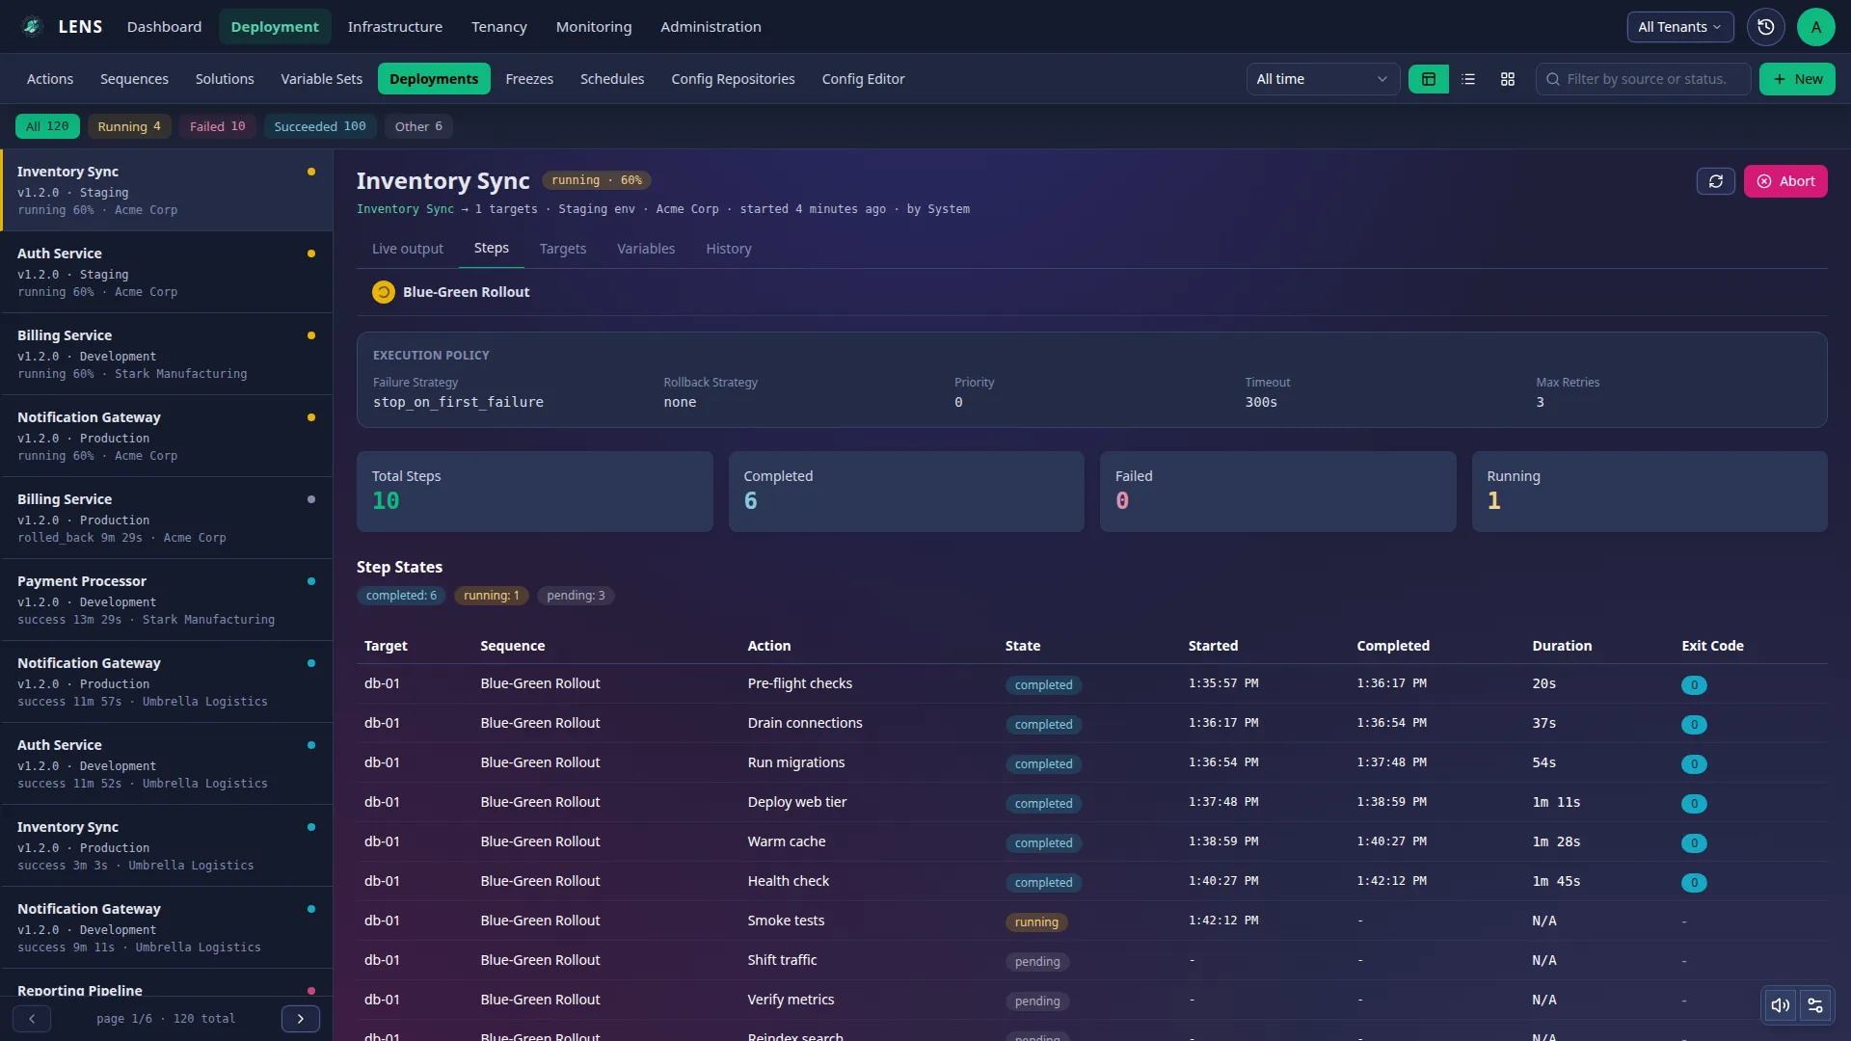
Task: Select Auth Service Staging deployment
Action: [167, 272]
